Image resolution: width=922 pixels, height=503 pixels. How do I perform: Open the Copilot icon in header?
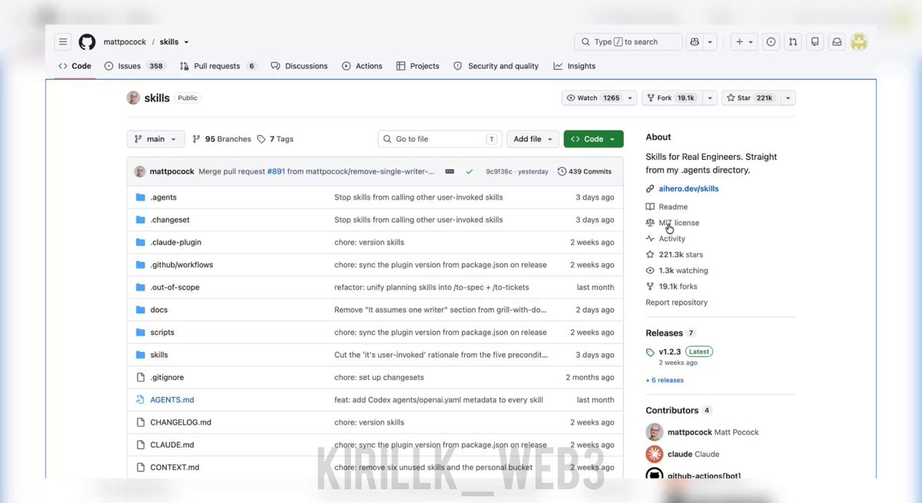click(695, 41)
